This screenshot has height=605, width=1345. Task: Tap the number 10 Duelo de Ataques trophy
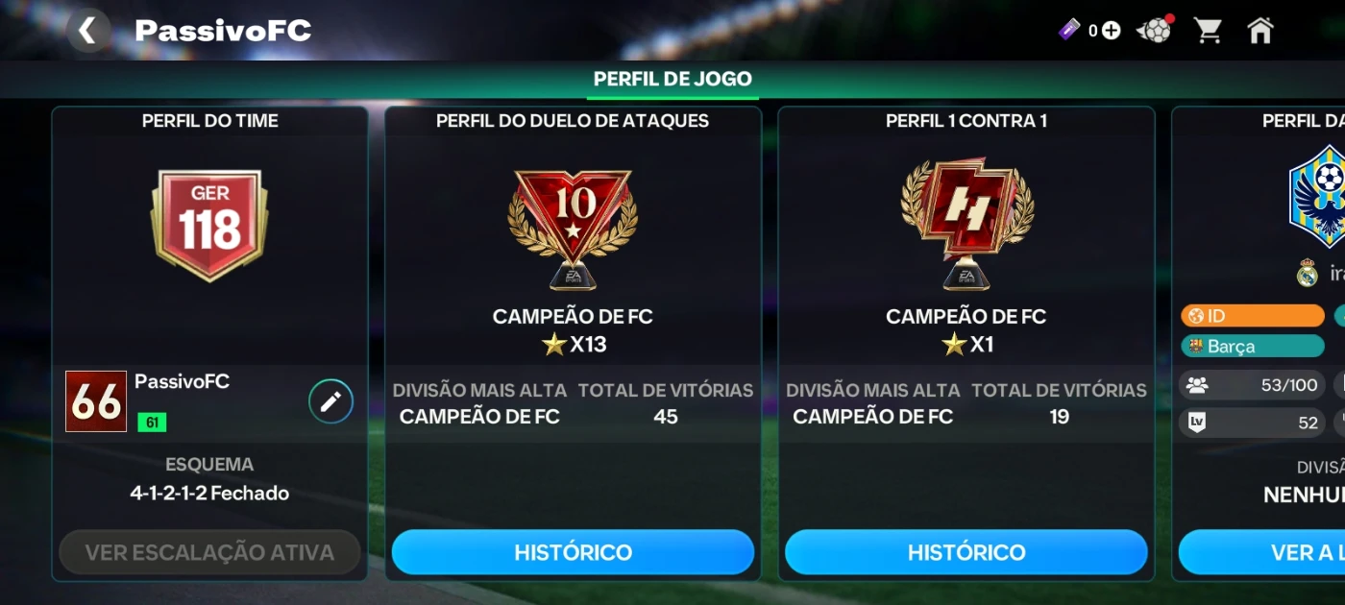click(573, 229)
